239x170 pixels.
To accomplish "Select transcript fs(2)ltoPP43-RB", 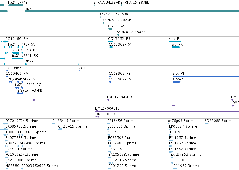I will [x=24, y=50].
